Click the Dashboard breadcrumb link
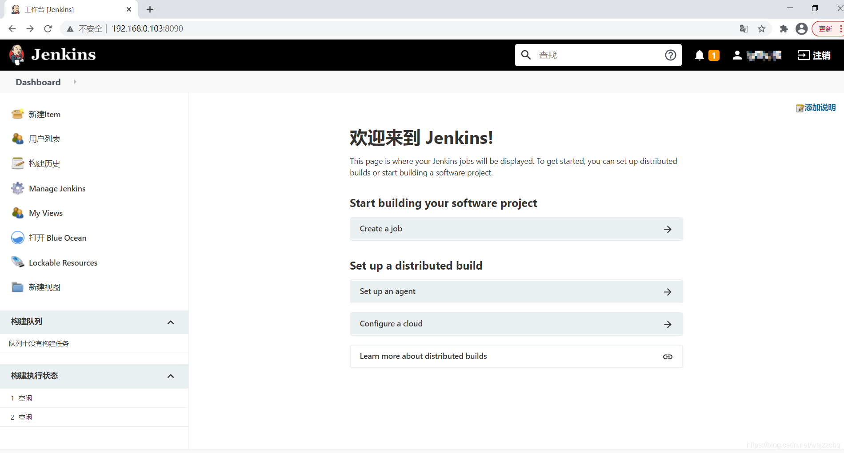 click(x=38, y=82)
